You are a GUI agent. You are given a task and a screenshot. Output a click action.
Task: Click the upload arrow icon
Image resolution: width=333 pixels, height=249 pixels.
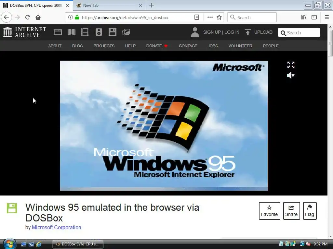coord(247,32)
